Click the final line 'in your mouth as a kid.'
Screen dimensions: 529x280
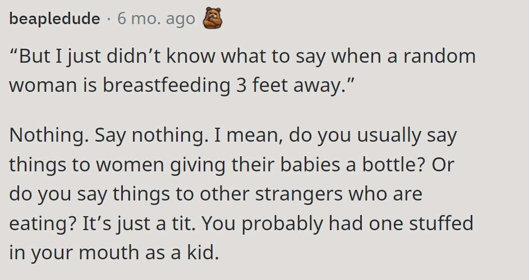pyautogui.click(x=114, y=253)
